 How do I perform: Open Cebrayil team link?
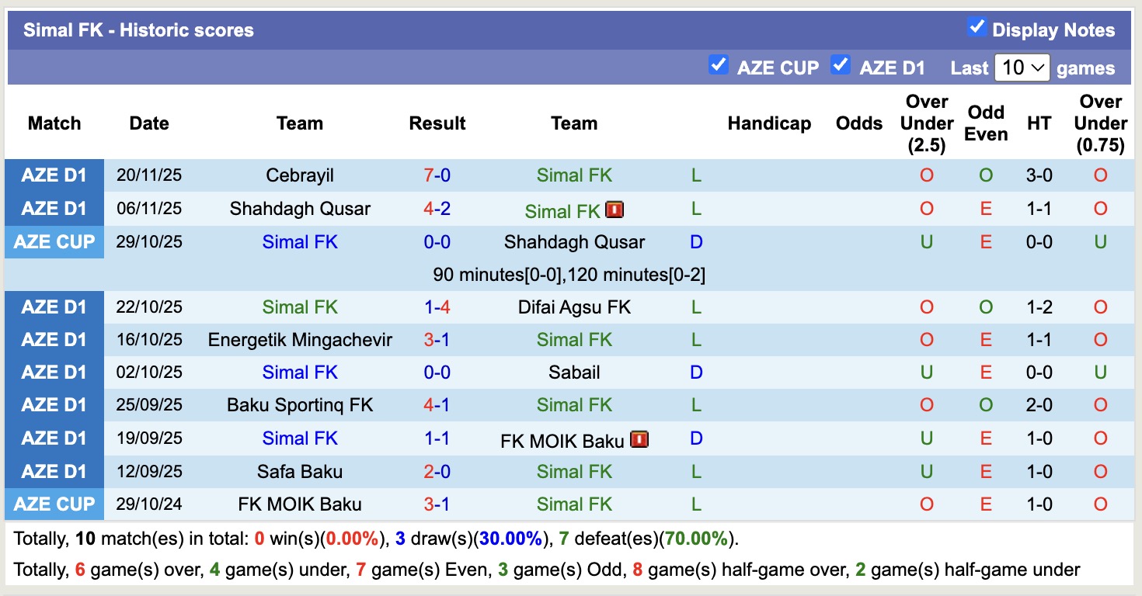[300, 175]
